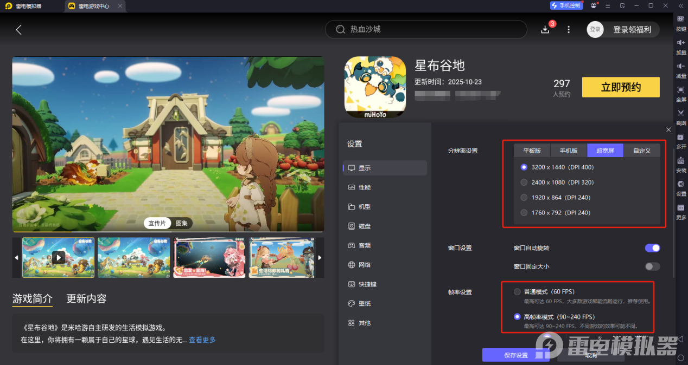Select the 普通模式 60 FPS radio option
The height and width of the screenshot is (365, 688).
point(517,291)
